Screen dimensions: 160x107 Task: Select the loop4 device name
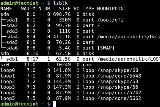(8, 93)
